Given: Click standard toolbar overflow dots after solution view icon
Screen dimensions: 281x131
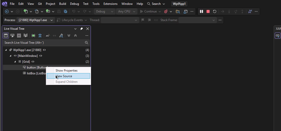Looking at the screenshot, I should click(x=192, y=11).
